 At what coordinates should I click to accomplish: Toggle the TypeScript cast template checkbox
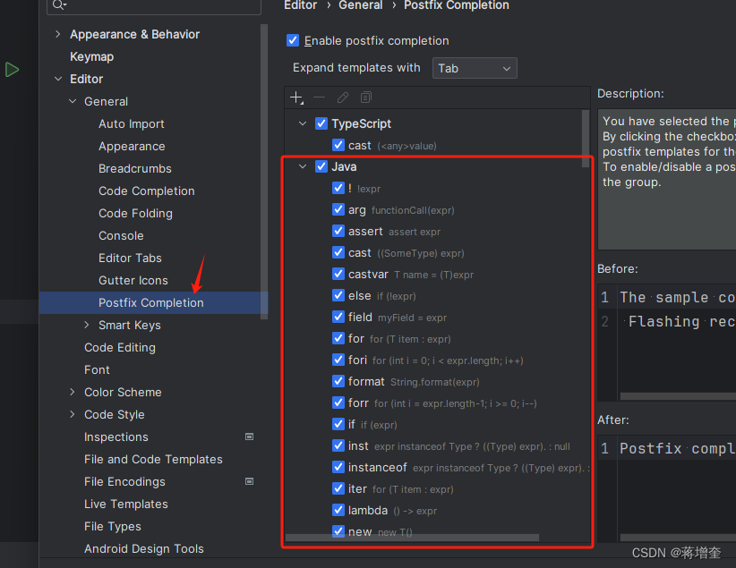tap(338, 145)
